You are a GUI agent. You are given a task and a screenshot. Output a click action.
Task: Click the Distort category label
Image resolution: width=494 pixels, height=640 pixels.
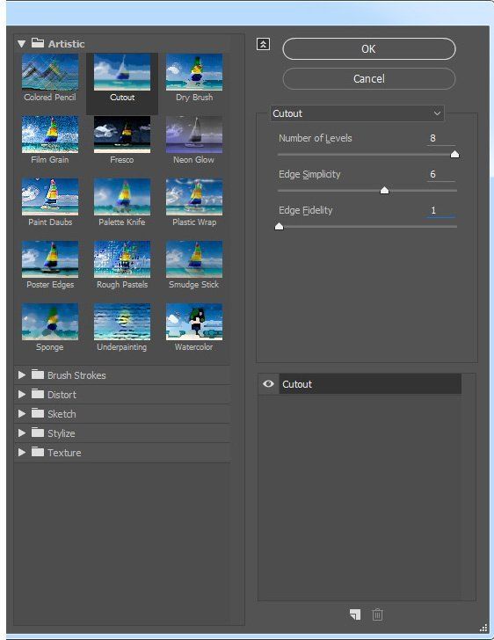pyautogui.click(x=62, y=394)
